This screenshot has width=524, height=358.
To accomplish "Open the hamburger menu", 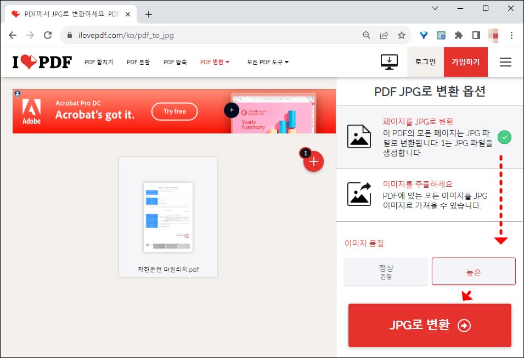I will pos(505,62).
